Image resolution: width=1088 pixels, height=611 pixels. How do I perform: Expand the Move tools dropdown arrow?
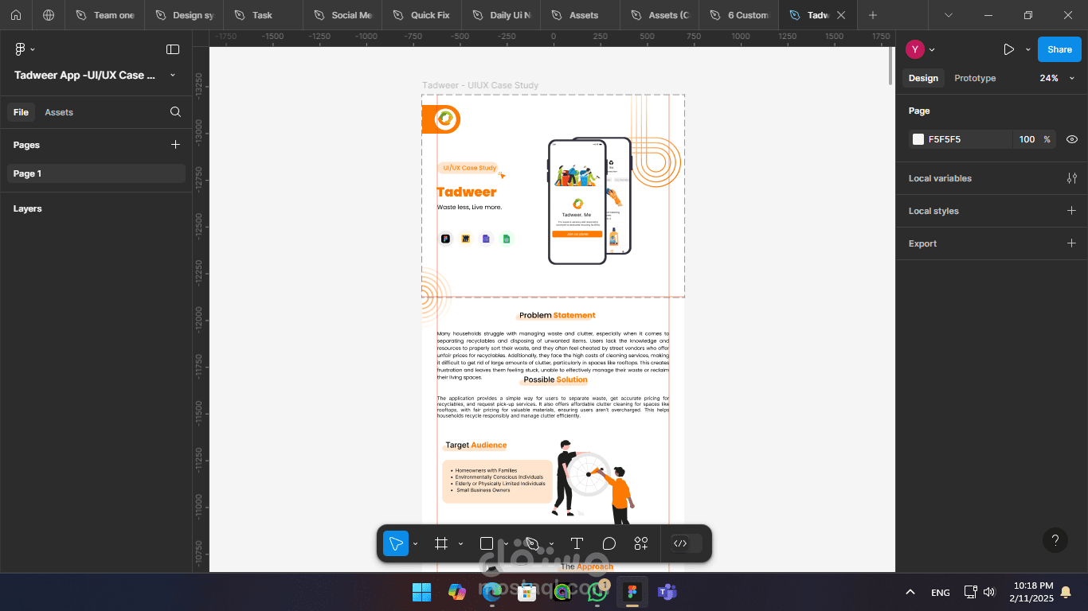click(x=416, y=544)
